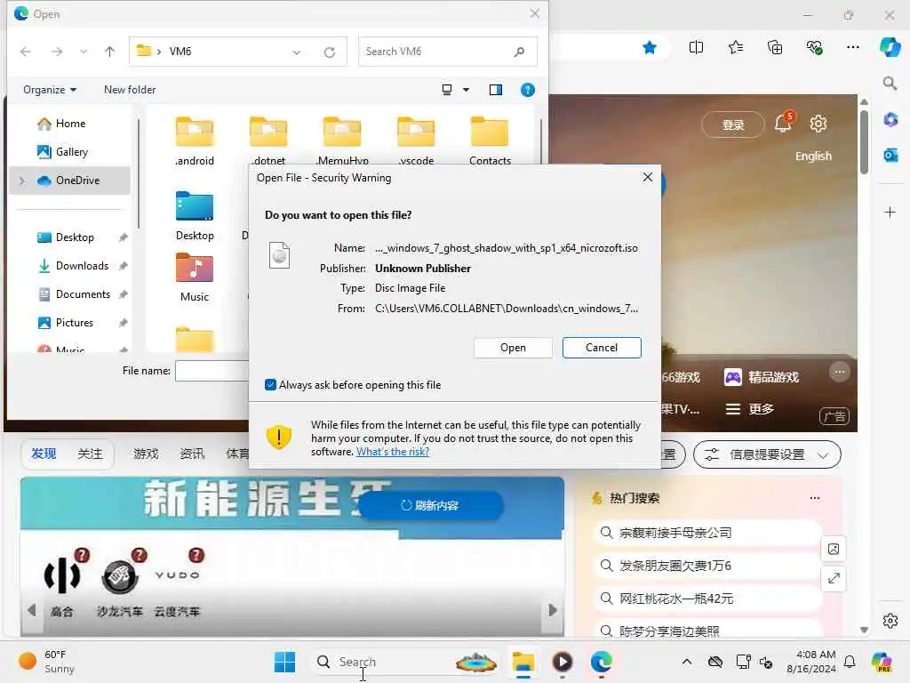The image size is (910, 683).
Task: Add app to Edge sidebar plus icon
Action: pos(890,213)
